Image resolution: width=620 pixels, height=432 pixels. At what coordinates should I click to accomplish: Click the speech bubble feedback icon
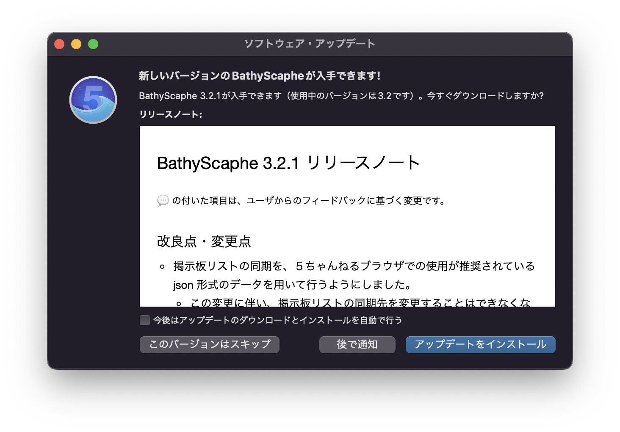163,200
